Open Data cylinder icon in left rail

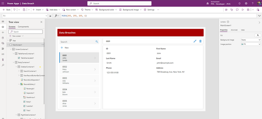tap(3, 38)
